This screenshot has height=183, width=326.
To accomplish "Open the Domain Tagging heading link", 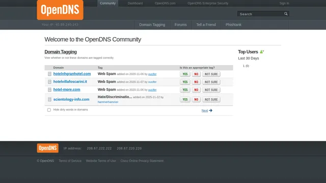I will click(61, 52).
